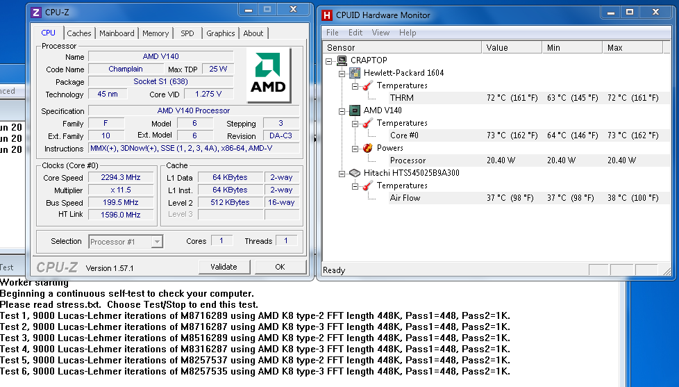This screenshot has height=387, width=679.
Task: Open the Memory tab
Action: [156, 33]
